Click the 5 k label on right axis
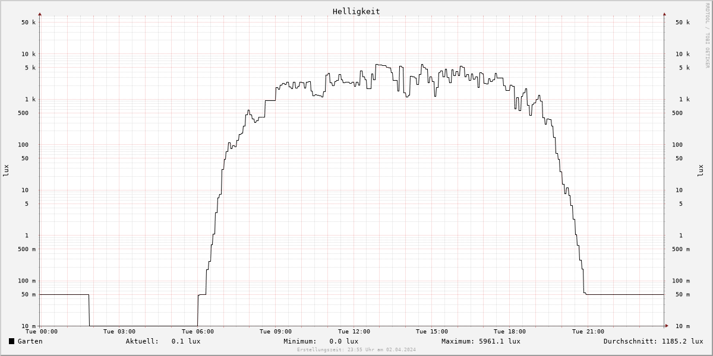The image size is (713, 356). [x=684, y=68]
